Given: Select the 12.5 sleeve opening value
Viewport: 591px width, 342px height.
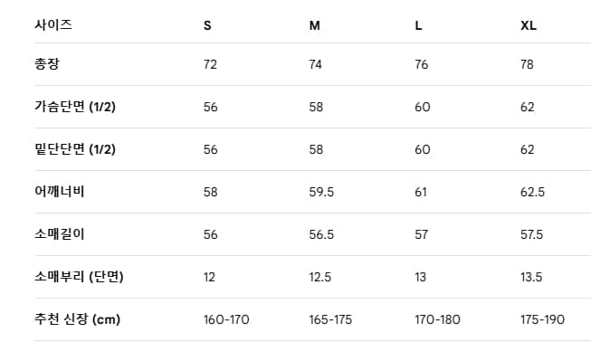Looking at the screenshot, I should [320, 277].
